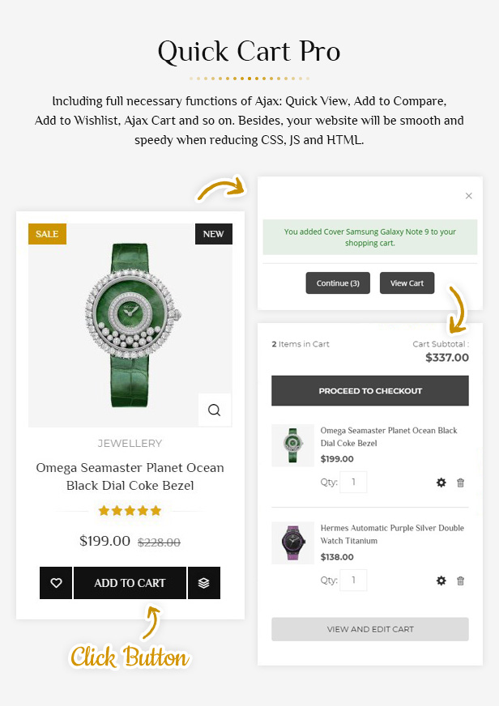Open the Hermes purple watch thumbnail
Viewport: 499px width, 706px height.
(x=292, y=542)
